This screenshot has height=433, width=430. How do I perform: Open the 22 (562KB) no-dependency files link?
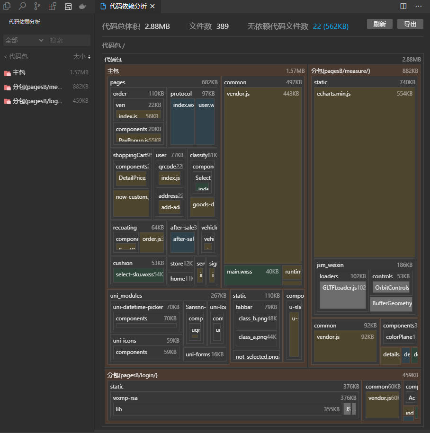[x=331, y=26]
